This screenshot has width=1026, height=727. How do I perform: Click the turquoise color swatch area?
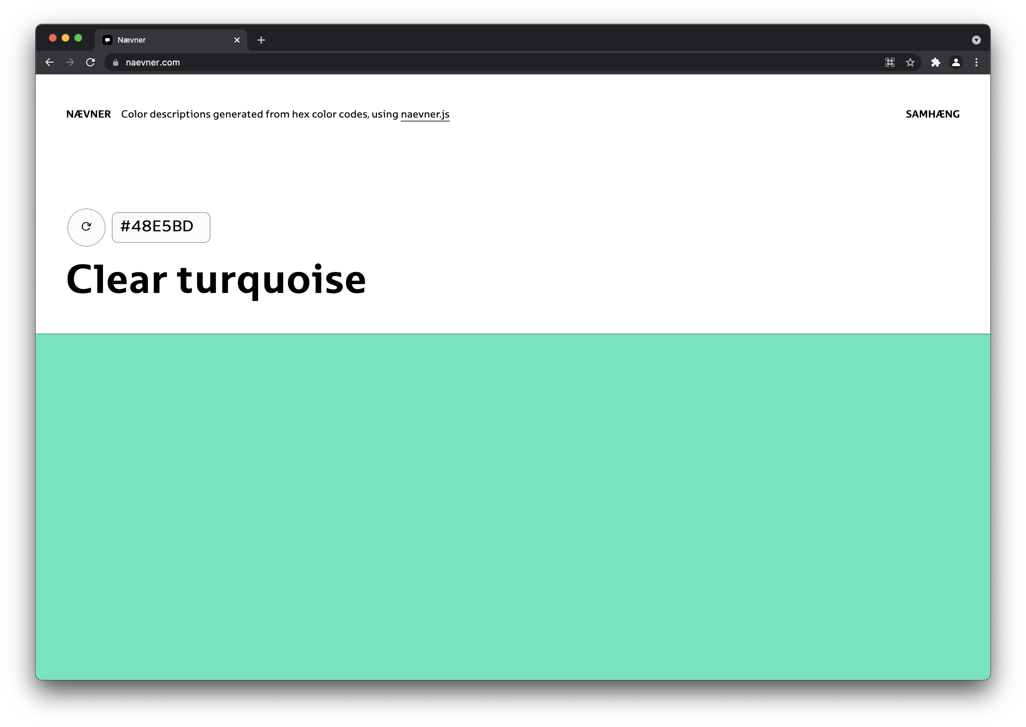[x=513, y=506]
